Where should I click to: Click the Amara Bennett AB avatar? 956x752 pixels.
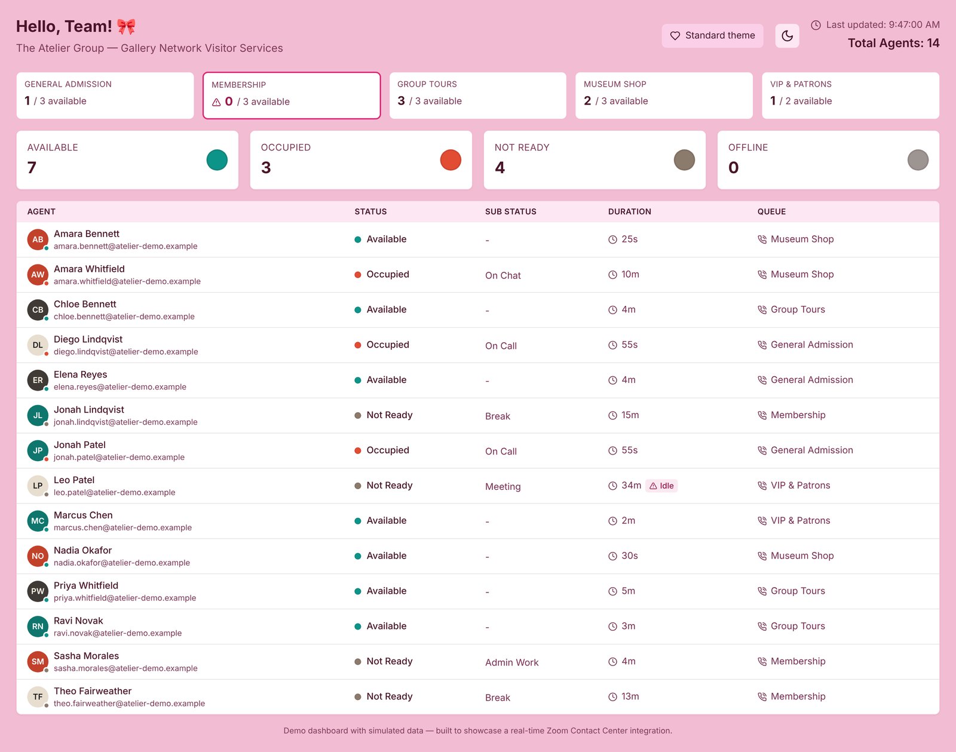[38, 240]
